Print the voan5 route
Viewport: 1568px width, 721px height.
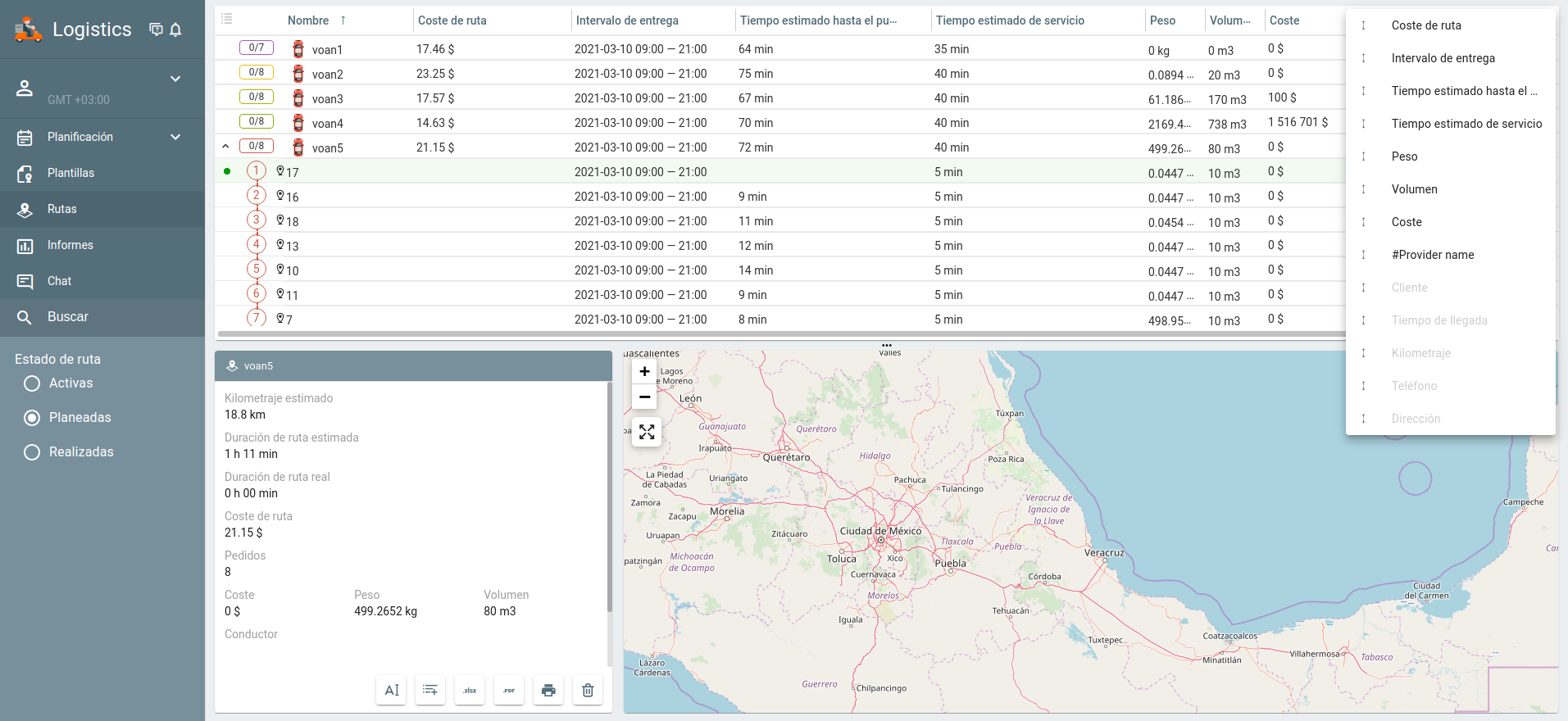(548, 690)
